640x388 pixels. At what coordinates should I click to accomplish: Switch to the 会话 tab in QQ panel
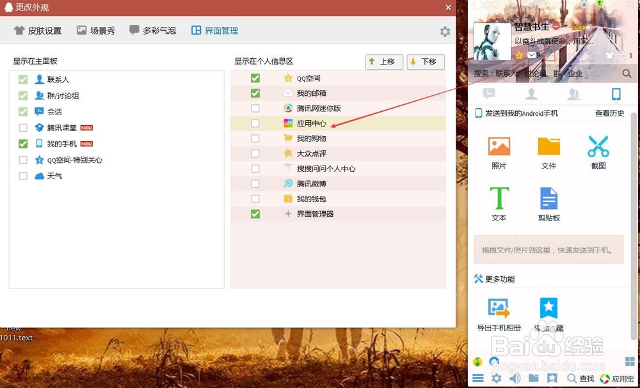click(488, 94)
